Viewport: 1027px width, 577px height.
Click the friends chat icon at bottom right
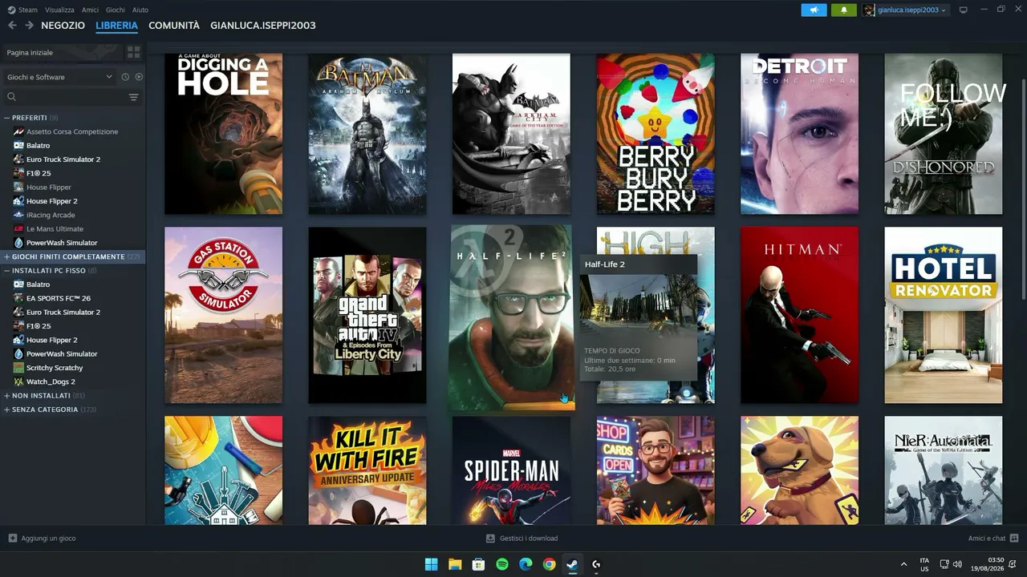click(x=1014, y=539)
